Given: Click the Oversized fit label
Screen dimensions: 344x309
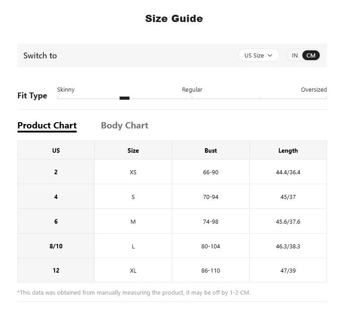Looking at the screenshot, I should click(x=314, y=90).
